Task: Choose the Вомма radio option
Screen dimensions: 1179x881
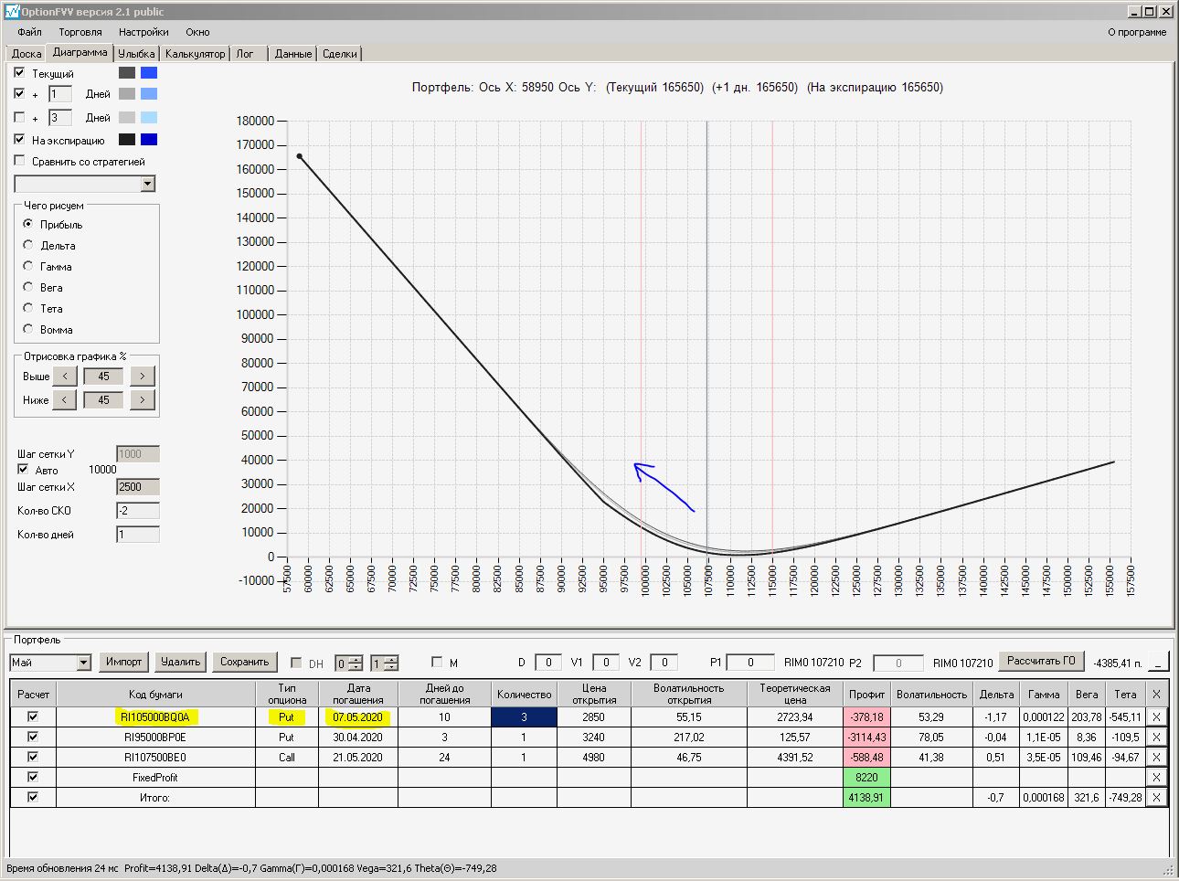Action: (x=28, y=329)
